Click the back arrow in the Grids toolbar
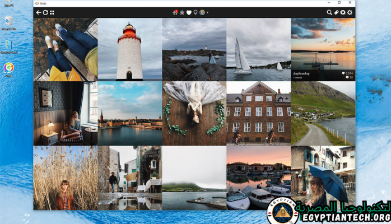This screenshot has width=391, height=224. pos(39,12)
